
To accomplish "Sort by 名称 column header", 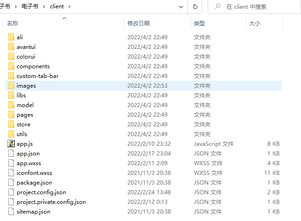I will click(12, 23).
